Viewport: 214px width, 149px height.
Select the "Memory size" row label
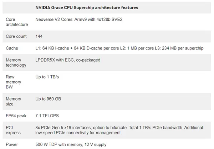click(14, 101)
